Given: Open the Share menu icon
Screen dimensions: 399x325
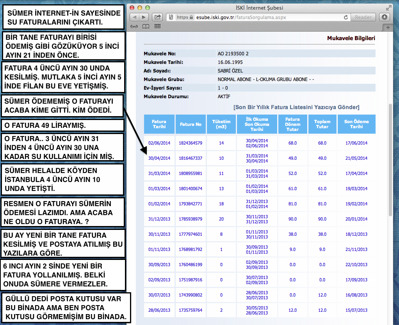Looking at the screenshot, I should 157,17.
